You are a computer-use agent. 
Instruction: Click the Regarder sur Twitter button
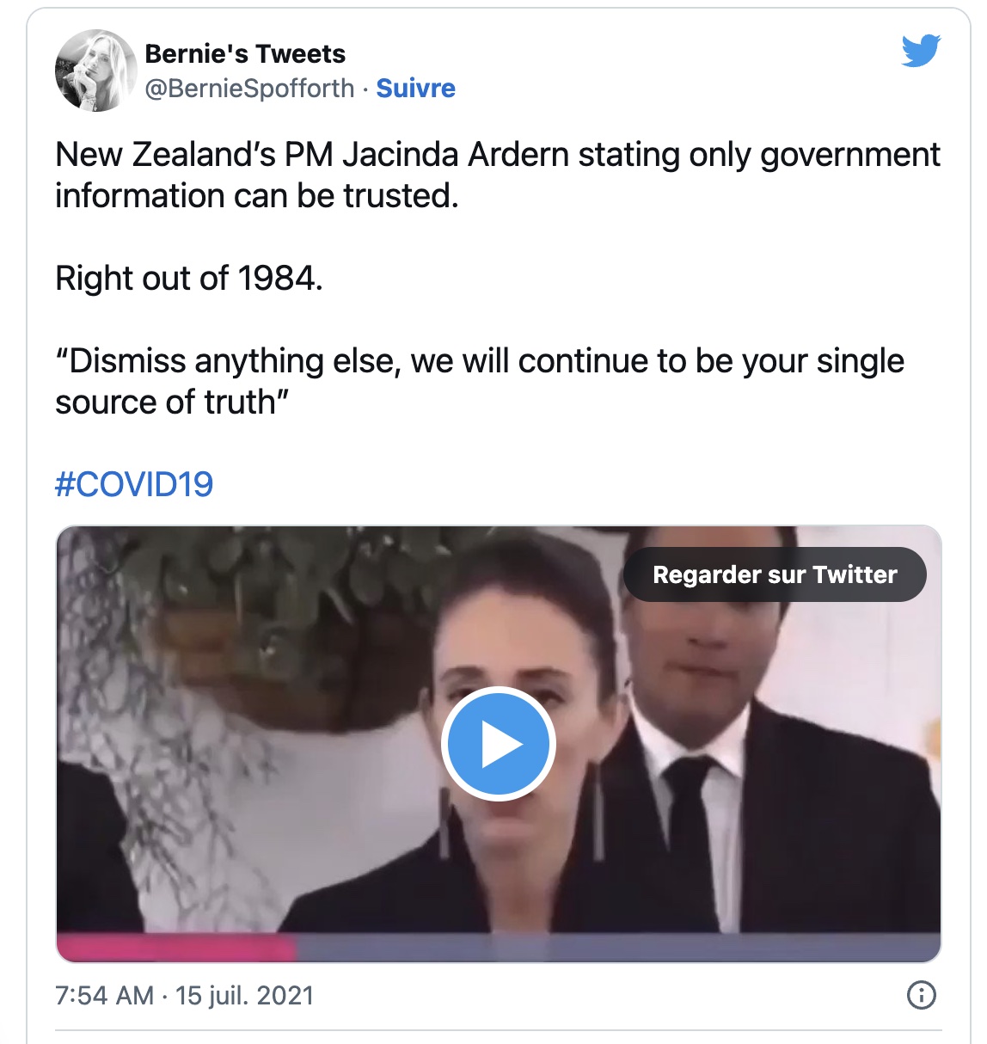tap(775, 574)
